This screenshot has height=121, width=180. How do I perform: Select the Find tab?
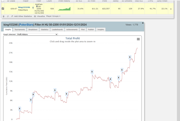pos(83,29)
